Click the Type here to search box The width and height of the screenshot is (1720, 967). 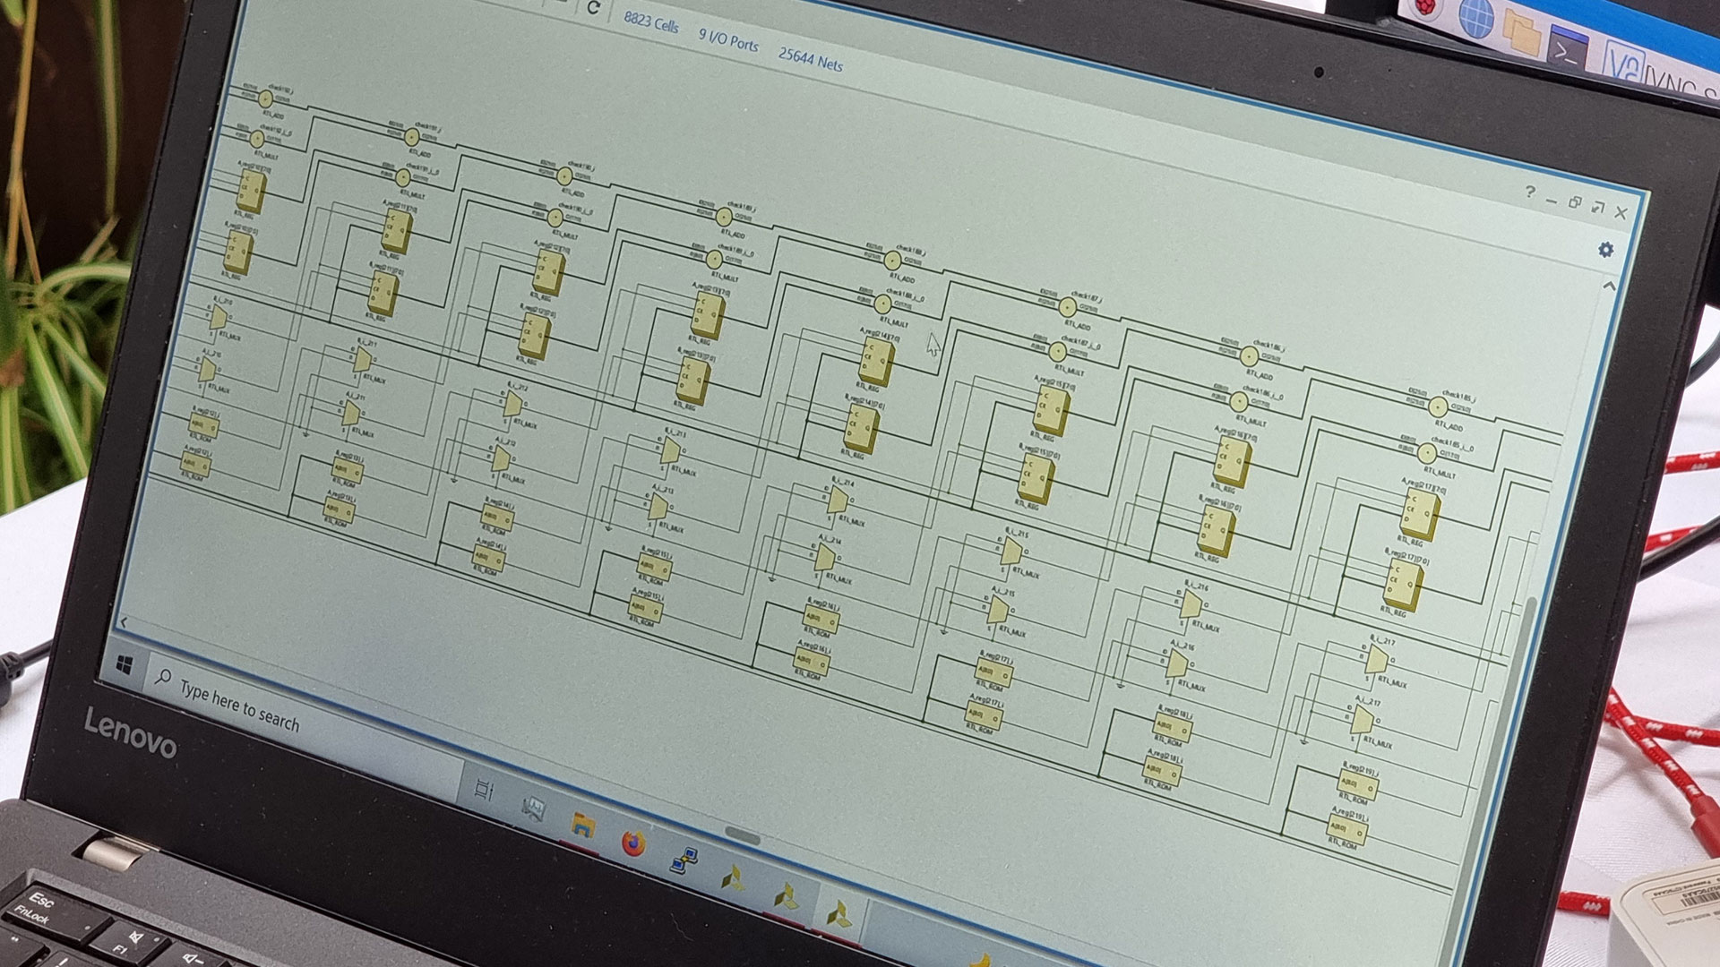click(x=240, y=705)
